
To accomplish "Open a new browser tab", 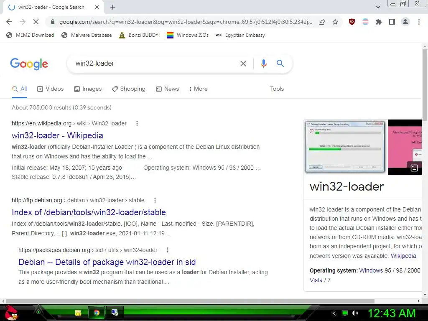I will point(113,7).
